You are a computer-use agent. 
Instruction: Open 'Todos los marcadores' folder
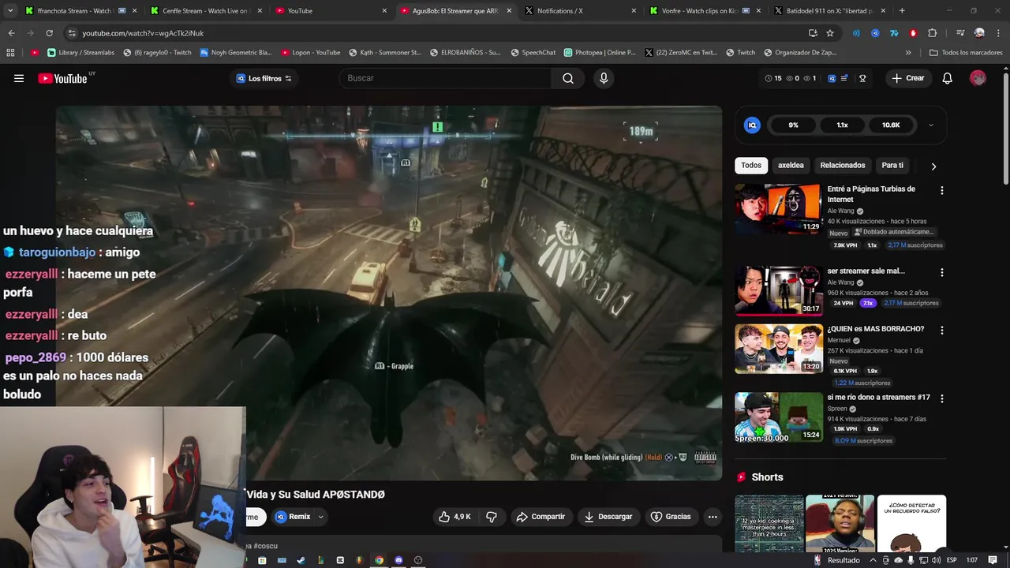[x=966, y=53]
